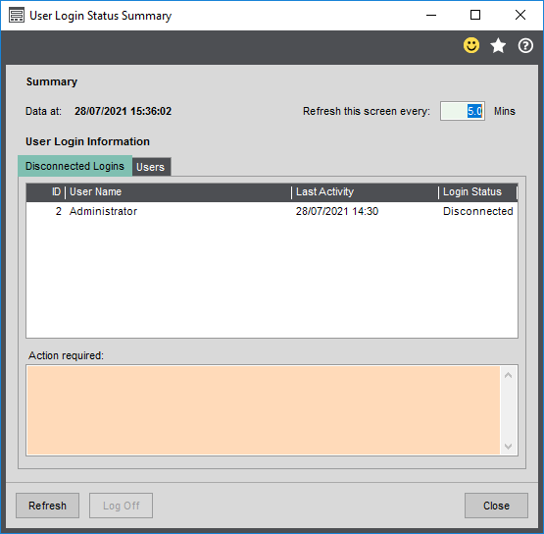Click the Action required scrollbar down arrow
The width and height of the screenshot is (544, 534).
coord(509,446)
